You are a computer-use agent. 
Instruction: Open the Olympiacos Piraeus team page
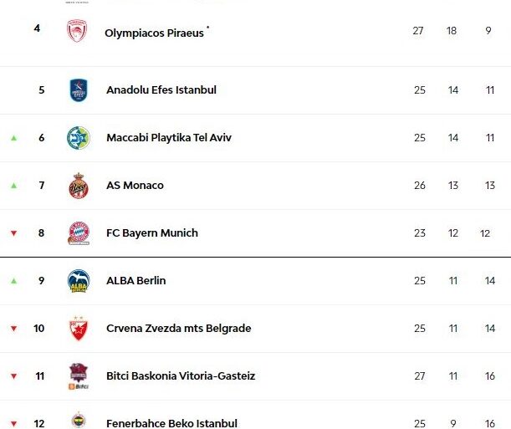(154, 33)
